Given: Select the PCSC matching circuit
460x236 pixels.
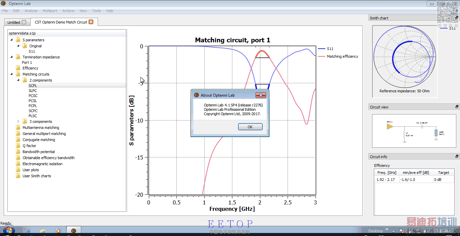Looking at the screenshot, I should (33, 96).
